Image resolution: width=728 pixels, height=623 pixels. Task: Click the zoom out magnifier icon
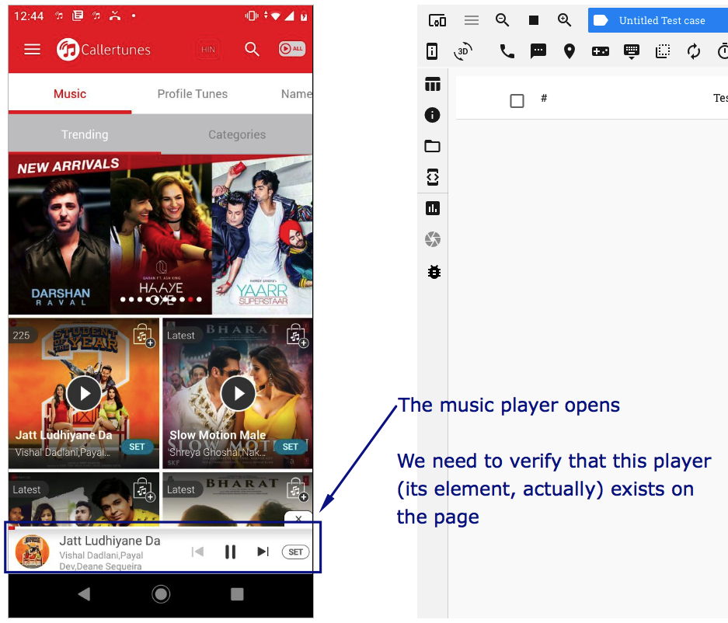[502, 20]
